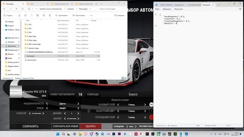Open the Explorer 'See more' three-dots menu

91,15
